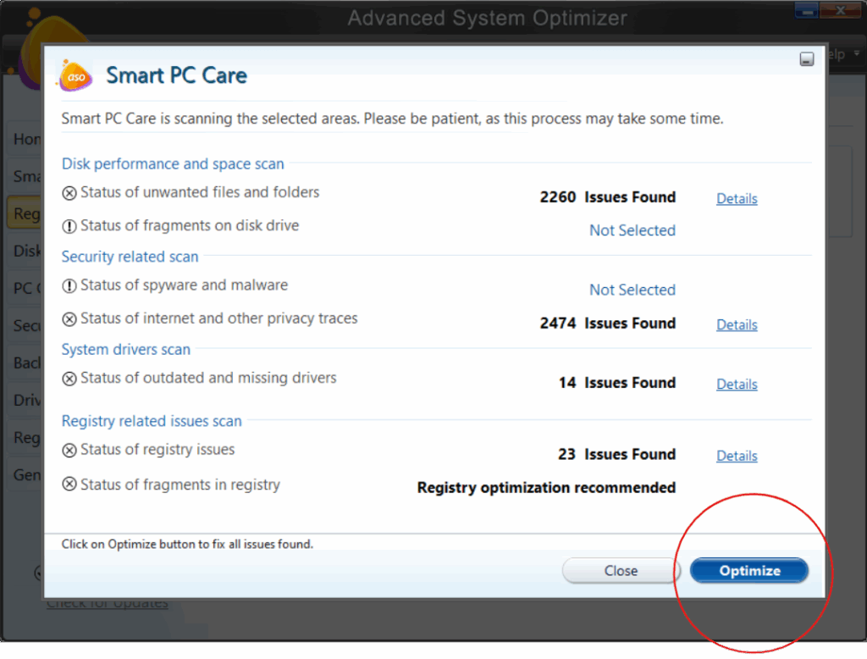
Task: Open Details for outdated and missing drivers
Action: tap(737, 384)
